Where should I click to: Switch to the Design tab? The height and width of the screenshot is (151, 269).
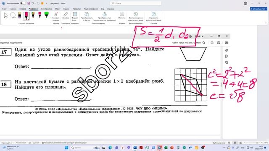click(x=47, y=9)
